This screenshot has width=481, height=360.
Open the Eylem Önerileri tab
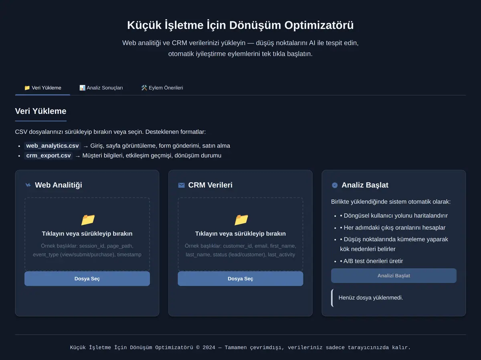(162, 88)
